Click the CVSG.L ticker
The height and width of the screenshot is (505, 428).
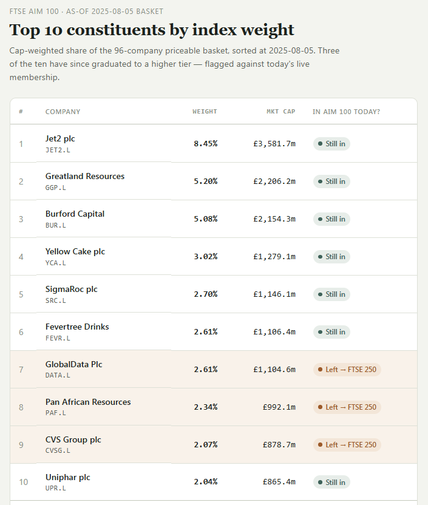point(58,451)
